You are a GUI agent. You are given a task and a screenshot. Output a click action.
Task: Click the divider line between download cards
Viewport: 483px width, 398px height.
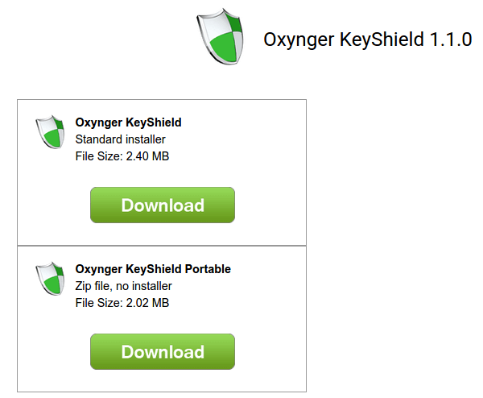pyautogui.click(x=162, y=246)
